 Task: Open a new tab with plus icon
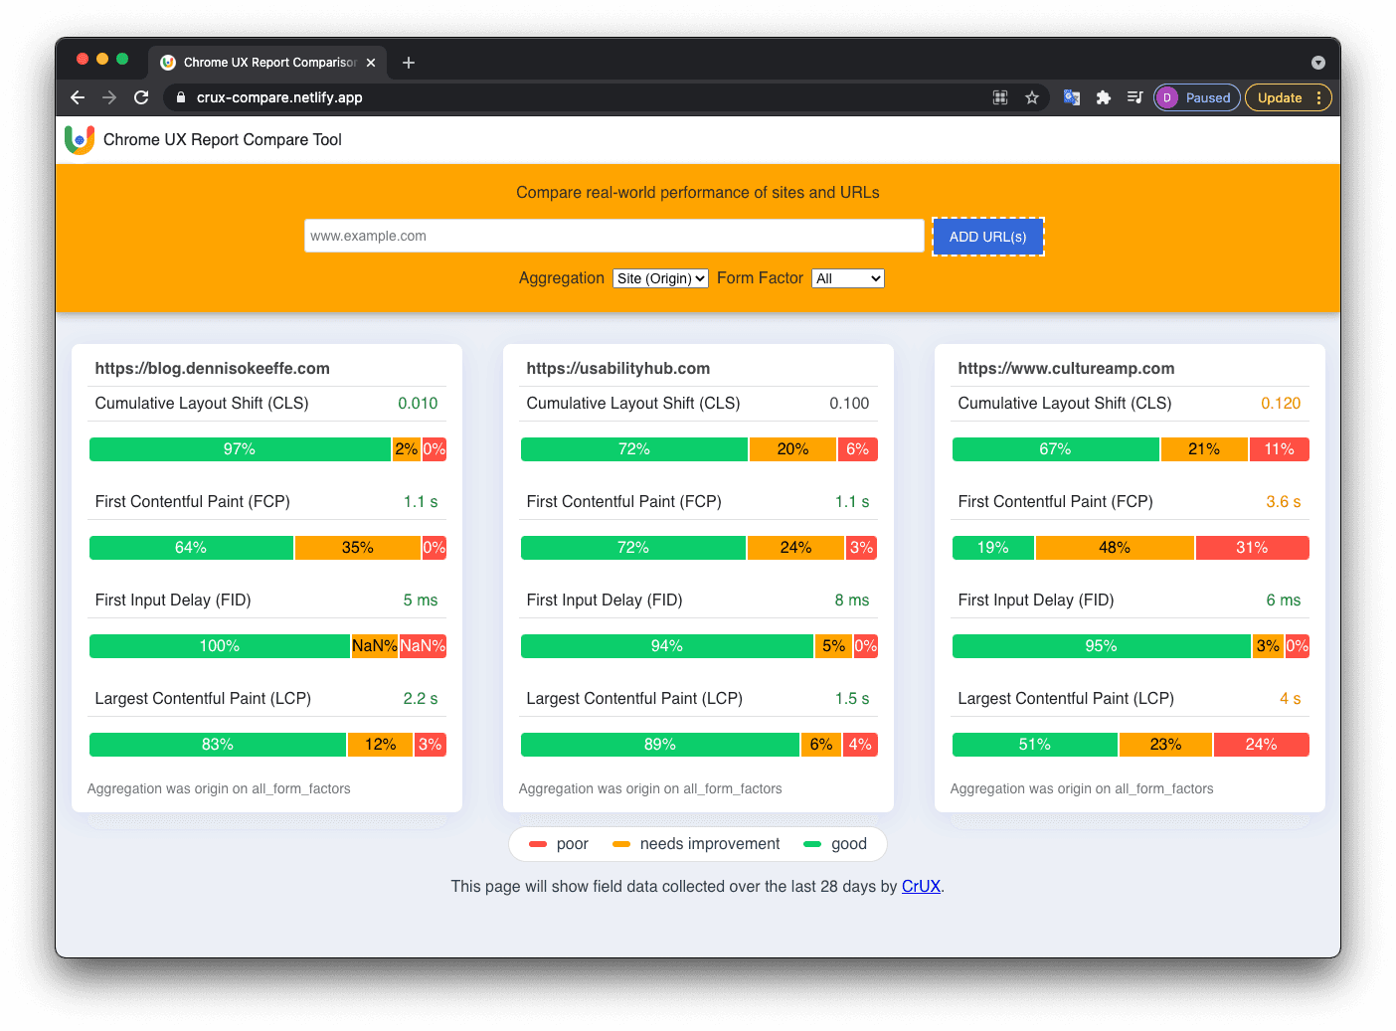point(409,63)
